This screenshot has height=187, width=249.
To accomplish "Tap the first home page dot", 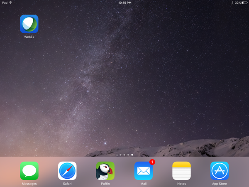I will [120, 155].
